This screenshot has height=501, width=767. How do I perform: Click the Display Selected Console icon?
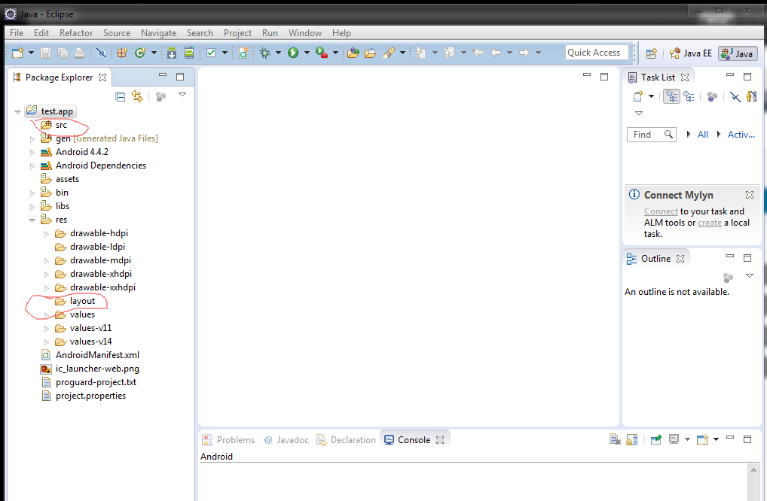pos(674,439)
